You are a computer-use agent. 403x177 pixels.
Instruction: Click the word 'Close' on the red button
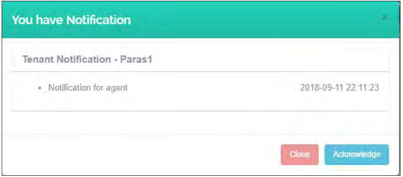click(x=299, y=154)
